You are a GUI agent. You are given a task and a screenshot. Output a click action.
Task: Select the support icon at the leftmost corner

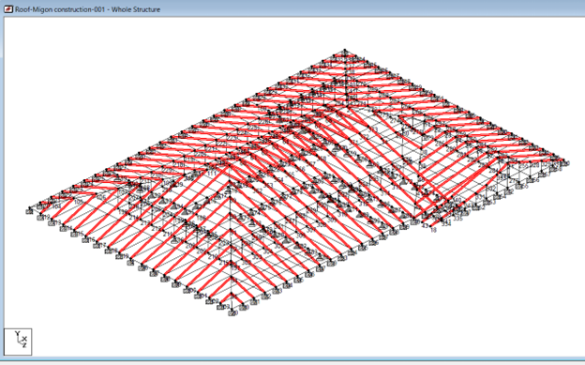(x=29, y=211)
